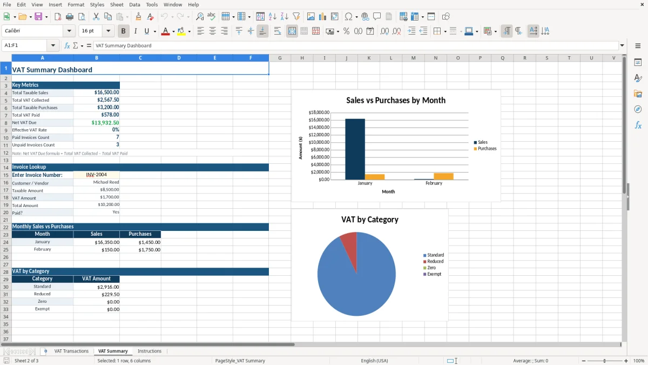Click the Save document icon
Image resolution: width=648 pixels, height=365 pixels.
(x=38, y=17)
